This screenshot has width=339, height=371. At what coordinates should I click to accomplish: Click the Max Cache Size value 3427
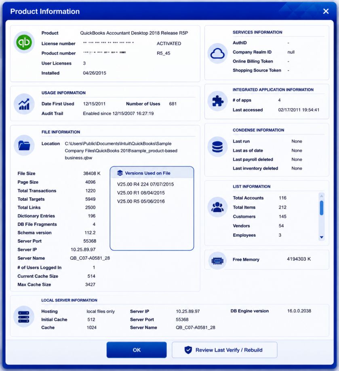click(x=90, y=285)
